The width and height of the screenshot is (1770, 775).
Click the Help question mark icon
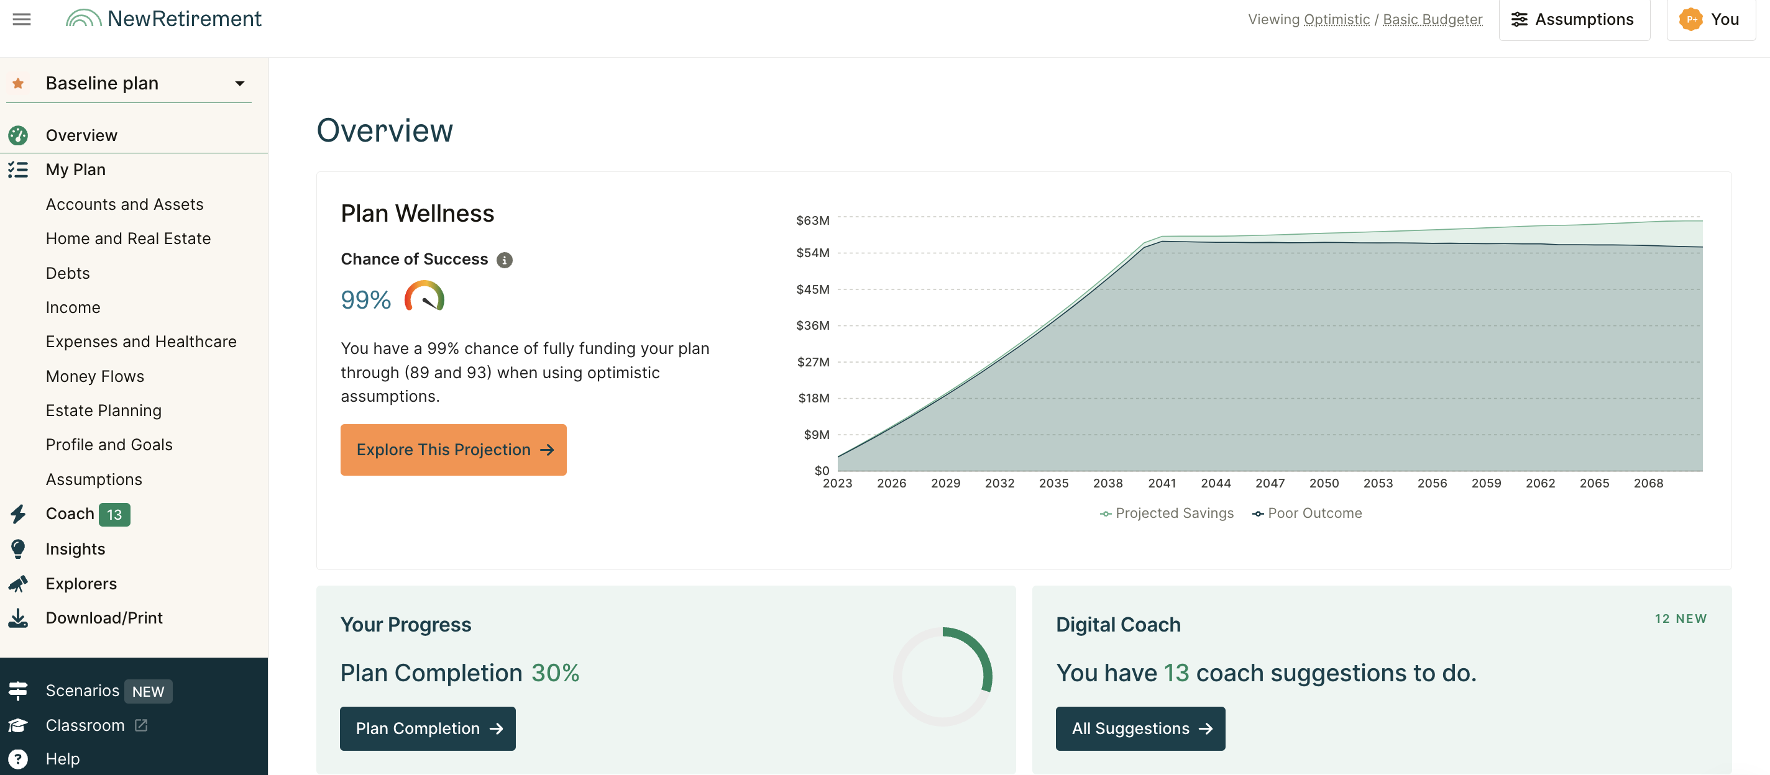[x=19, y=758]
